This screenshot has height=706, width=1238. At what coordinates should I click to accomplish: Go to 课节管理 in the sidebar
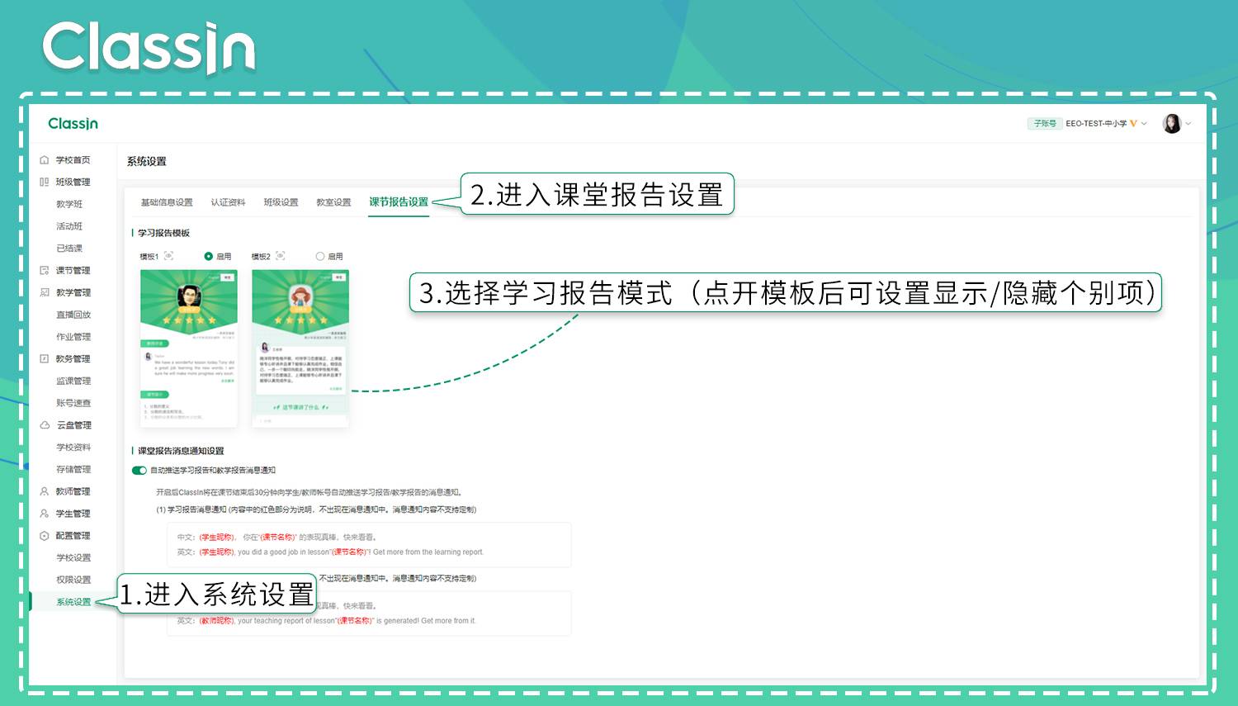click(73, 270)
